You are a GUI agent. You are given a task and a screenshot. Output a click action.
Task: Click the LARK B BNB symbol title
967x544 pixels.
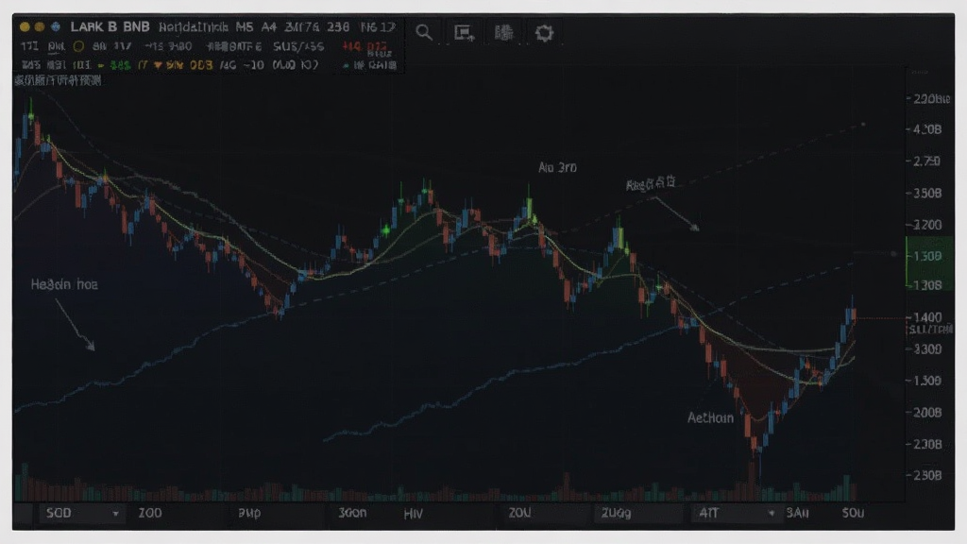click(x=110, y=27)
